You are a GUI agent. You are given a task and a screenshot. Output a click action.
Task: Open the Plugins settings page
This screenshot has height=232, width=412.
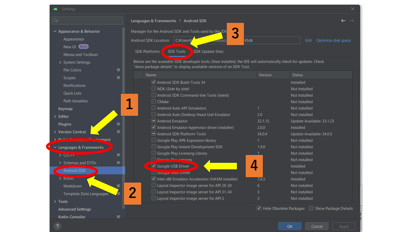point(65,124)
